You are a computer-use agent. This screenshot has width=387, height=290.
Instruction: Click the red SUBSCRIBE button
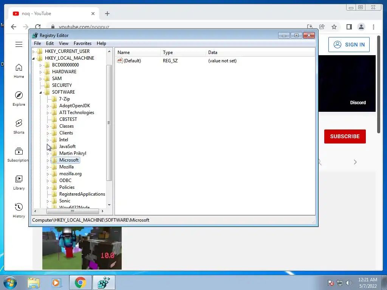pyautogui.click(x=345, y=136)
